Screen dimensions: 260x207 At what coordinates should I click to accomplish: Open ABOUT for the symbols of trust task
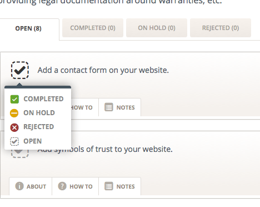coord(31,186)
